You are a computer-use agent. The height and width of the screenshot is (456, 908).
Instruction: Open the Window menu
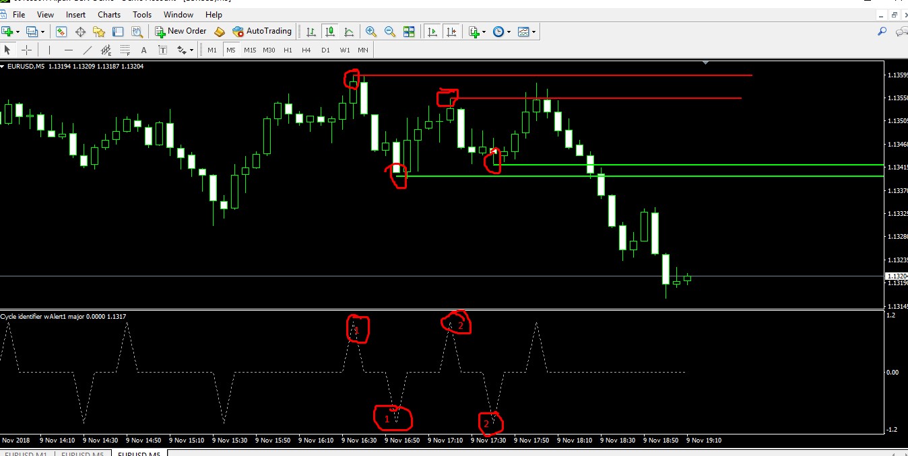[179, 14]
